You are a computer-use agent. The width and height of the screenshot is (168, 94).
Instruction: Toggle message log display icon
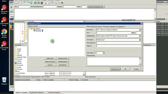(x=22, y=3)
